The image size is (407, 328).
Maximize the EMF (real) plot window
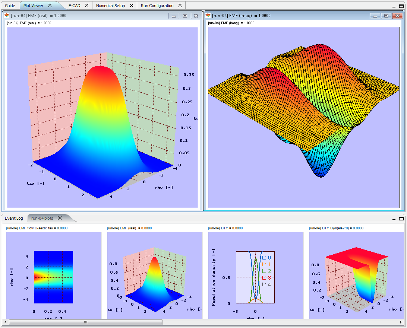point(185,16)
